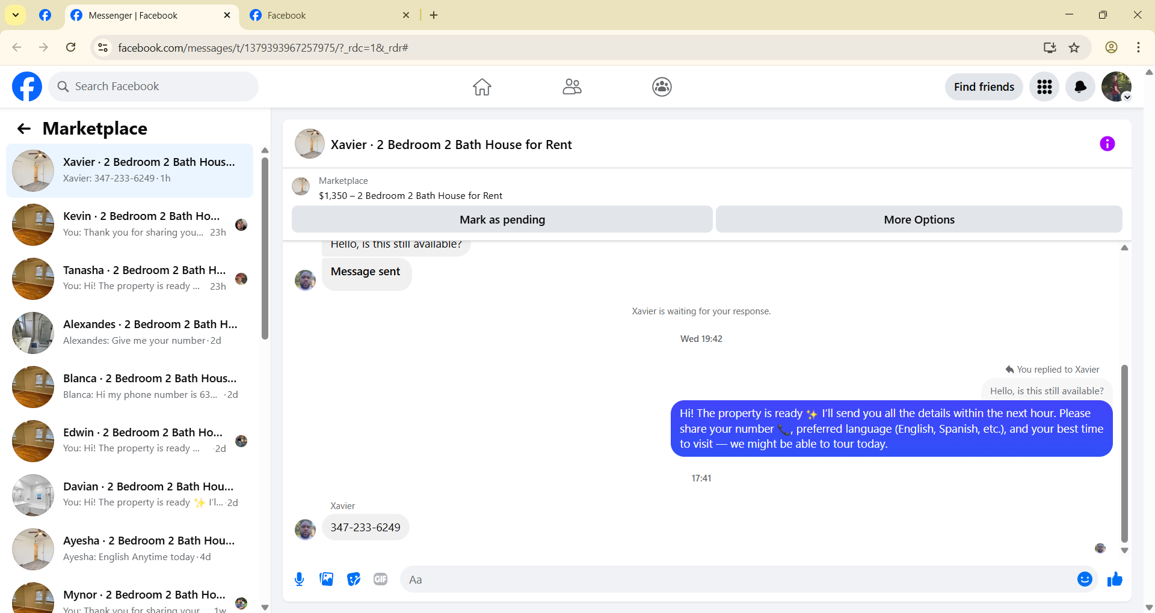Click the Facebook logo home icon
Viewport: 1155px width, 613px height.
click(x=27, y=87)
